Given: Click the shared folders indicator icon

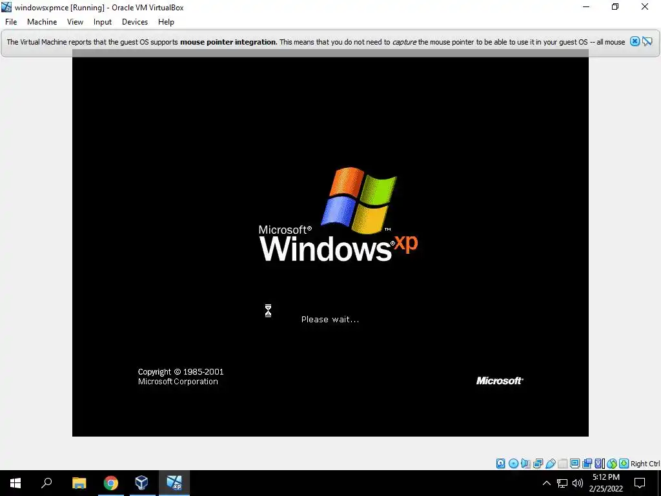Looking at the screenshot, I should pyautogui.click(x=562, y=464).
